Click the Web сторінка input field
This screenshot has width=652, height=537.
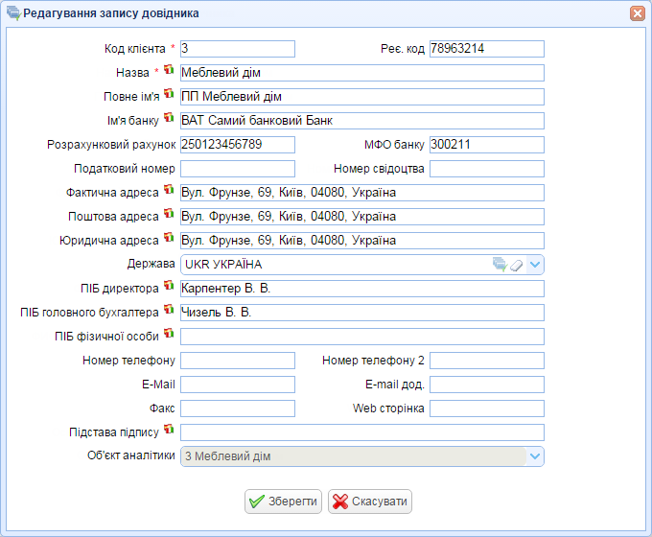(x=487, y=409)
